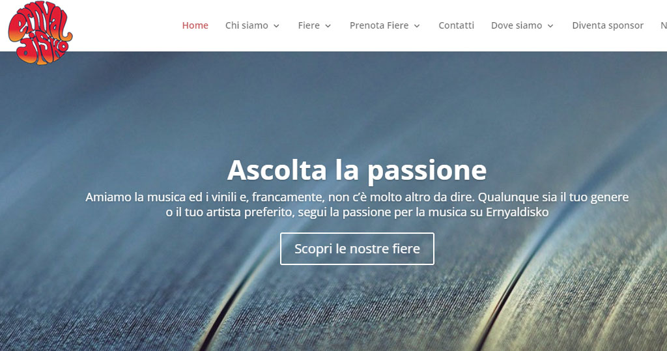The height and width of the screenshot is (351, 667).
Task: Click the word Ernyaldisko in the hero text
Action: [517, 212]
